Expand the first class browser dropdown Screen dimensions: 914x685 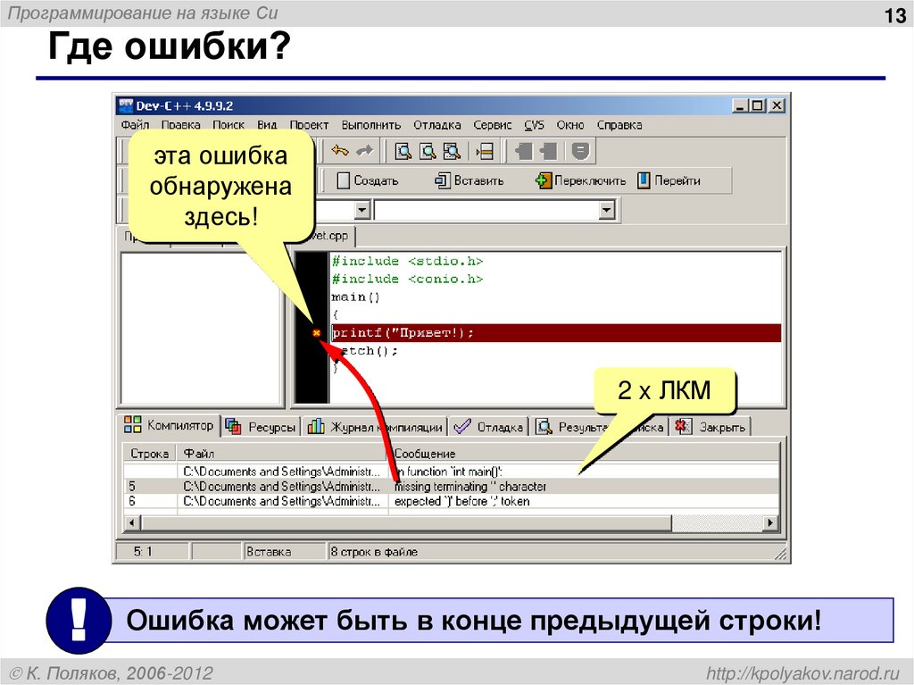362,210
